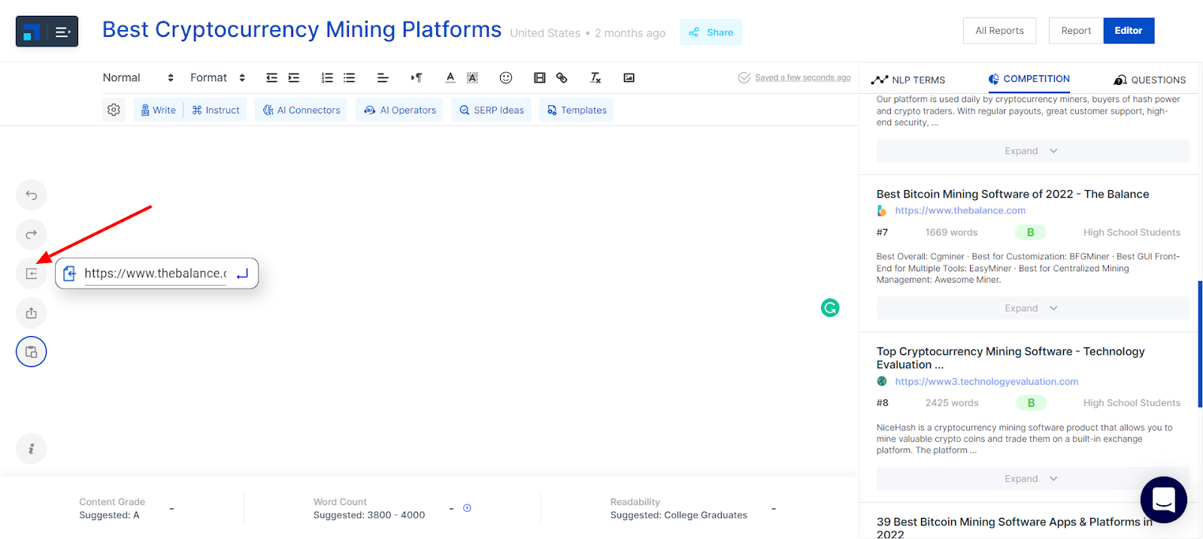Insert an ordered numbered list
This screenshot has width=1203, height=539.
(327, 77)
